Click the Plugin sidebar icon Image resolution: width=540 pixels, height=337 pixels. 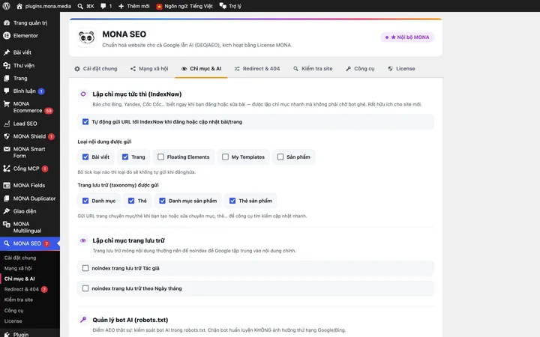coord(7,334)
